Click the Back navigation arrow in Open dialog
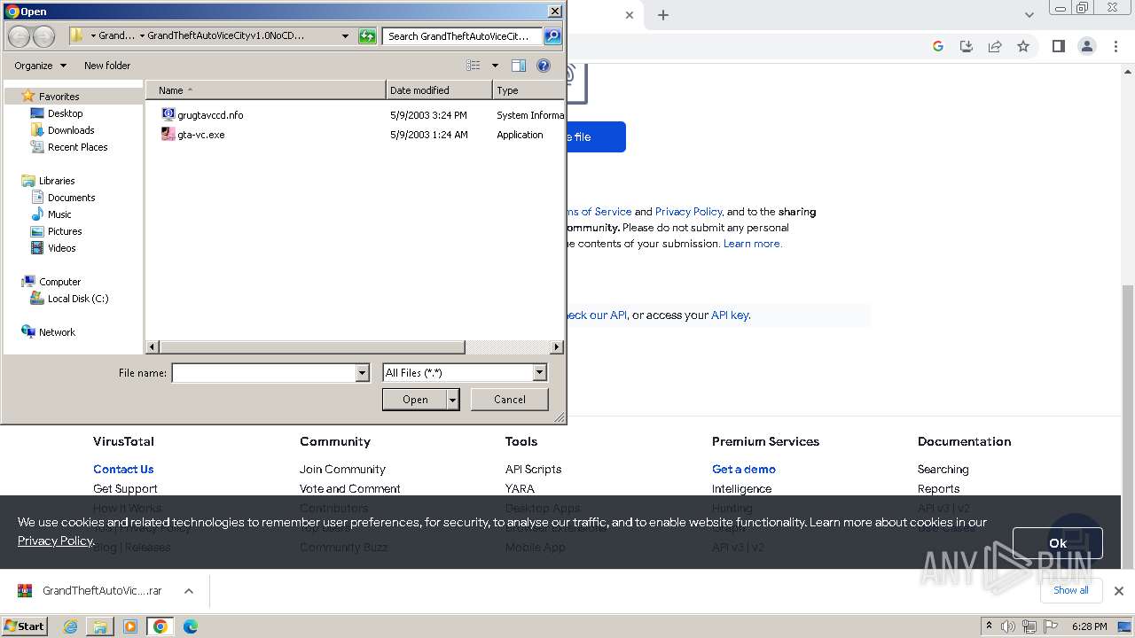Screen dimensions: 1135x638 click(19, 36)
